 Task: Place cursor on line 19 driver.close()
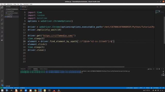point(37,50)
